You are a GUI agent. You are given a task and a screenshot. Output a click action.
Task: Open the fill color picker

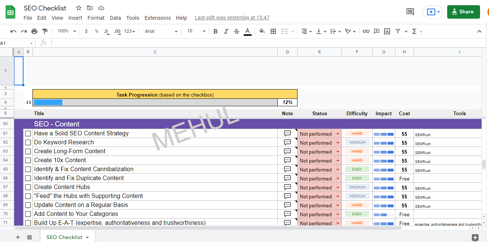click(262, 31)
